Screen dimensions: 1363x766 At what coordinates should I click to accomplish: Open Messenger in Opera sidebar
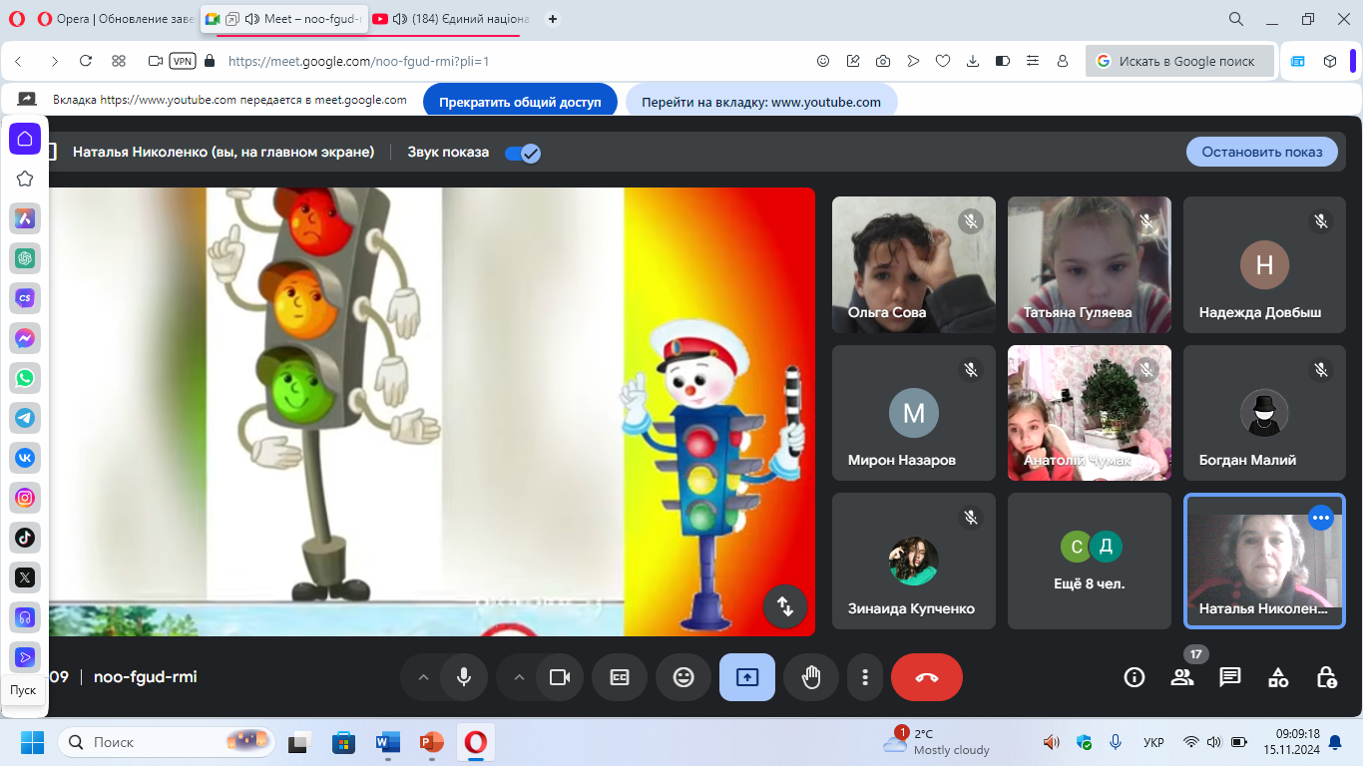pyautogui.click(x=25, y=338)
